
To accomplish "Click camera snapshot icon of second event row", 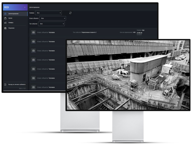I will pos(33,41).
